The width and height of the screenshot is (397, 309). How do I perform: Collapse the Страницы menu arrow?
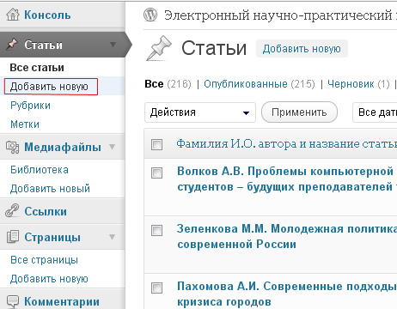[113, 237]
